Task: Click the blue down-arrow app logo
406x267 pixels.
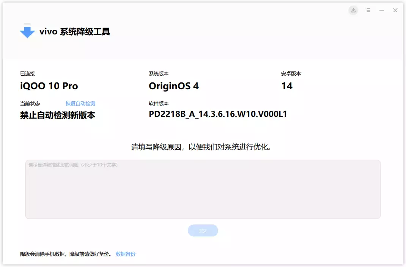Action: (x=27, y=31)
